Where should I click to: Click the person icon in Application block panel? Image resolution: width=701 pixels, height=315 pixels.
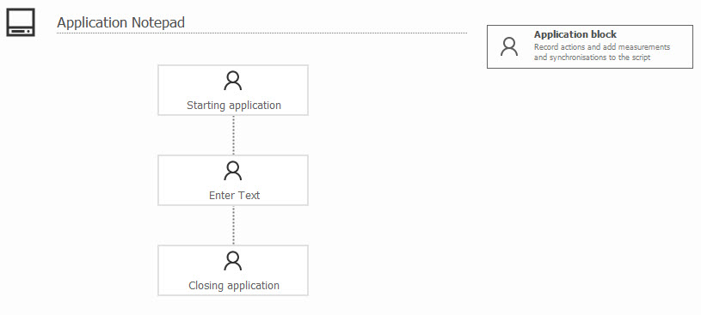(x=509, y=46)
